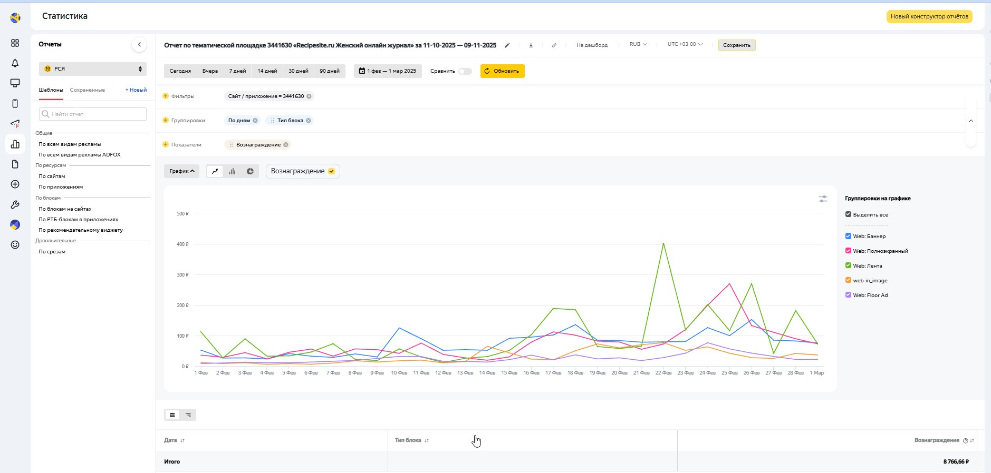The image size is (991, 473).
Task: Open the RUB currency dropdown
Action: pyautogui.click(x=638, y=44)
